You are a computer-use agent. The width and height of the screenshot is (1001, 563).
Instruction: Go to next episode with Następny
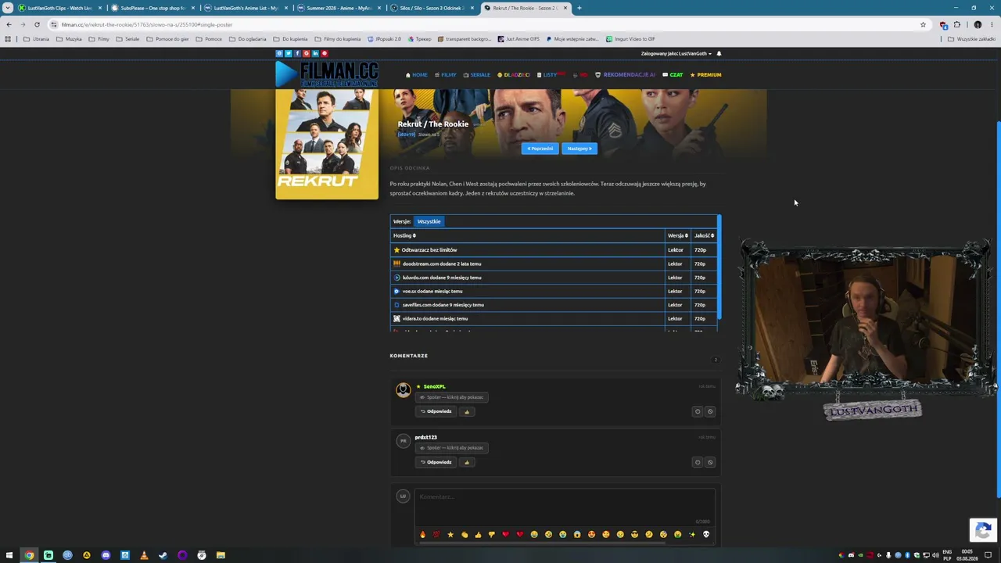579,149
